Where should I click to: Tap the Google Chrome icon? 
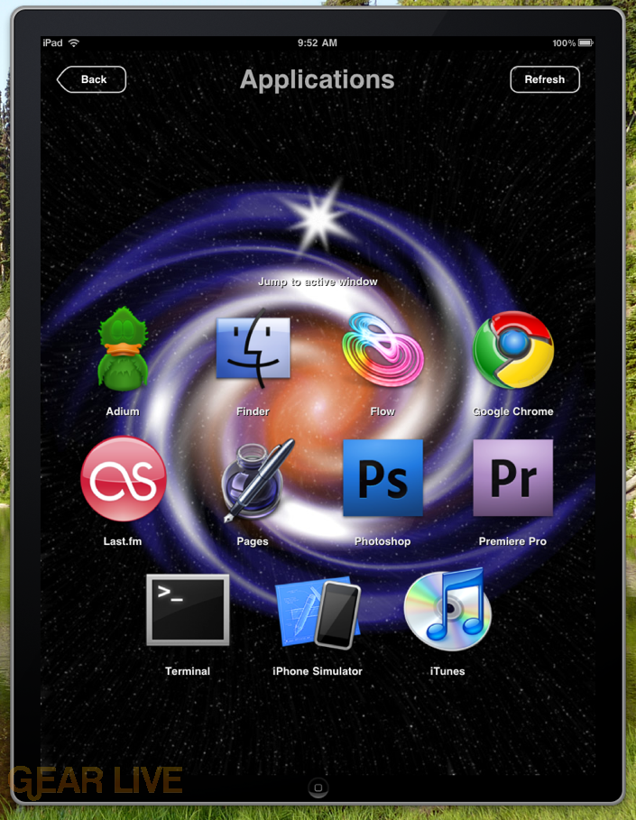tap(513, 349)
